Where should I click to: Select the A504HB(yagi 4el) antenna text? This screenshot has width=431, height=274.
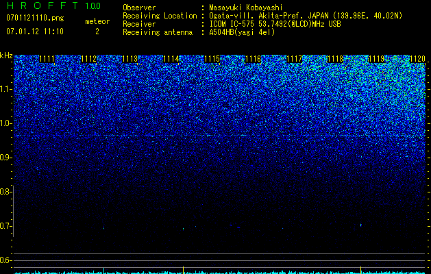pyautogui.click(x=242, y=32)
